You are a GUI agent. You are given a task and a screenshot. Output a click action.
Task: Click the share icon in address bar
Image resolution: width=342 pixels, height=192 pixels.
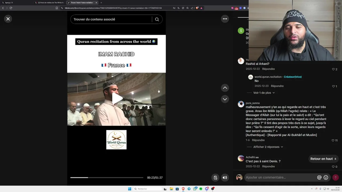click(192, 8)
